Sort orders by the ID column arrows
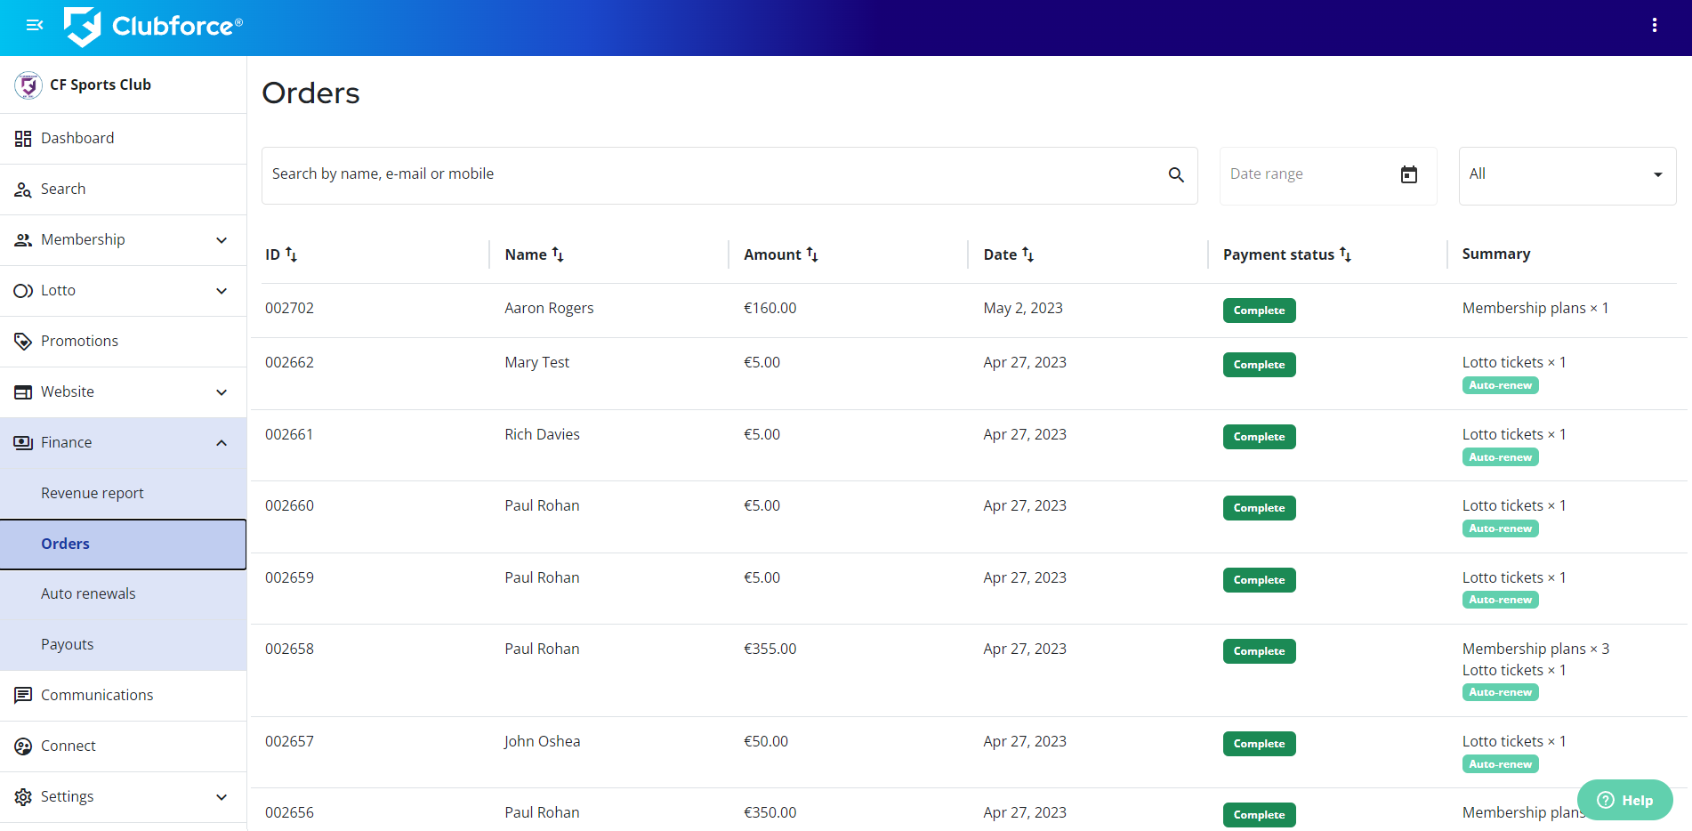This screenshot has width=1692, height=831. (291, 255)
